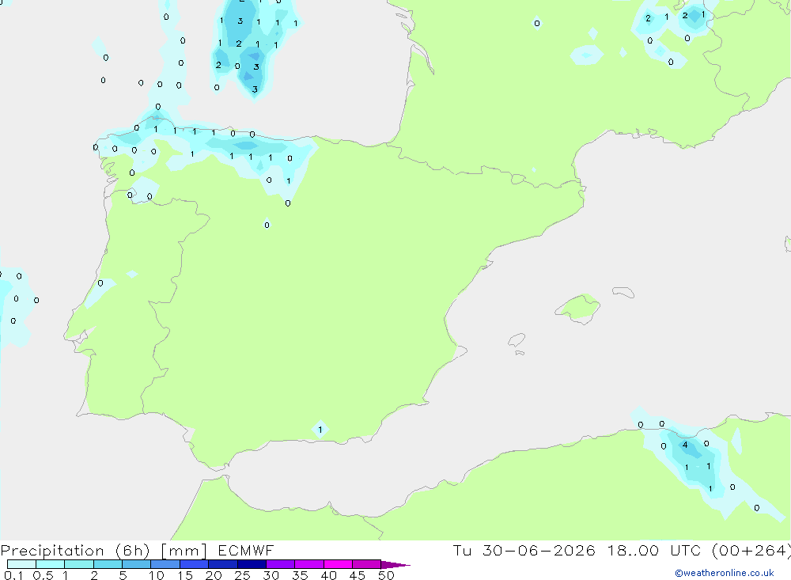Click the "30-06-2026" forecast date text

click(x=539, y=551)
